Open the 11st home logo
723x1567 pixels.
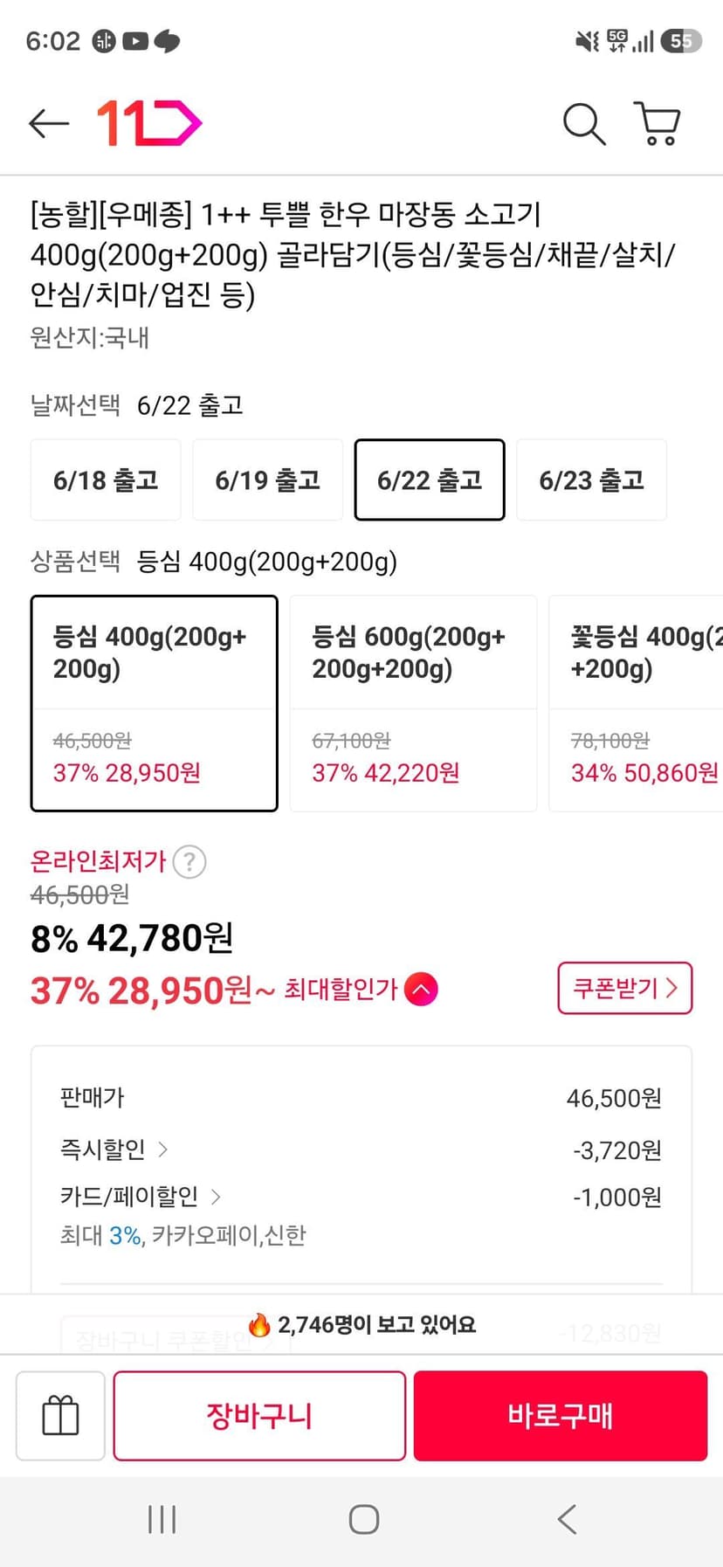149,123
